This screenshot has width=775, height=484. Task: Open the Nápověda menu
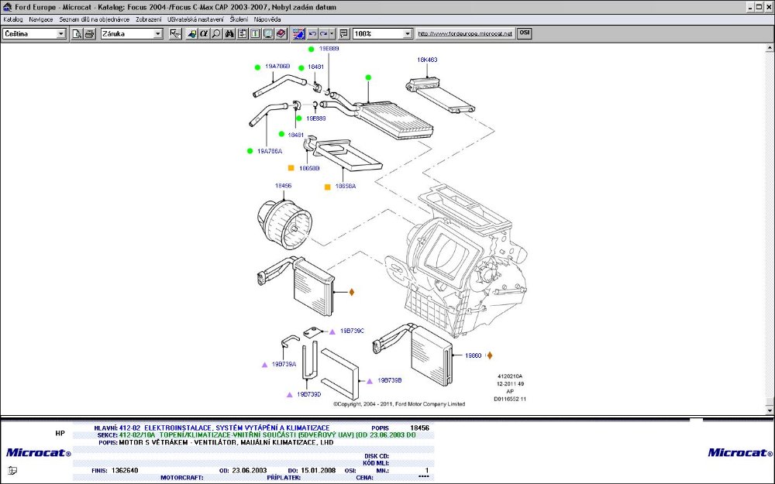click(267, 19)
